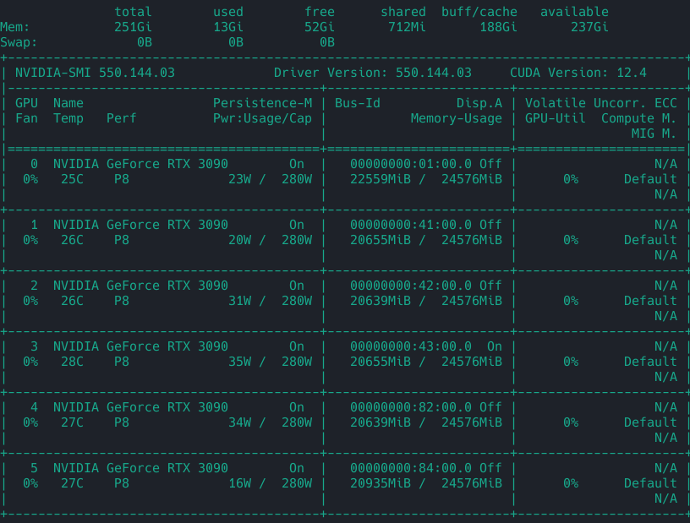Select power usage 35W of GPU 3

tap(240, 362)
